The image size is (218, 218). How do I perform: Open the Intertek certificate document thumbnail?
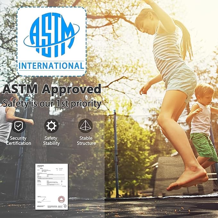click(52, 186)
